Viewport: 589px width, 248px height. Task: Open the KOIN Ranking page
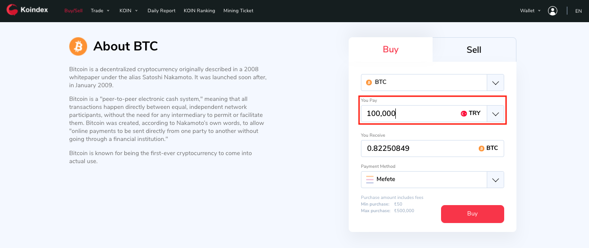point(199,11)
